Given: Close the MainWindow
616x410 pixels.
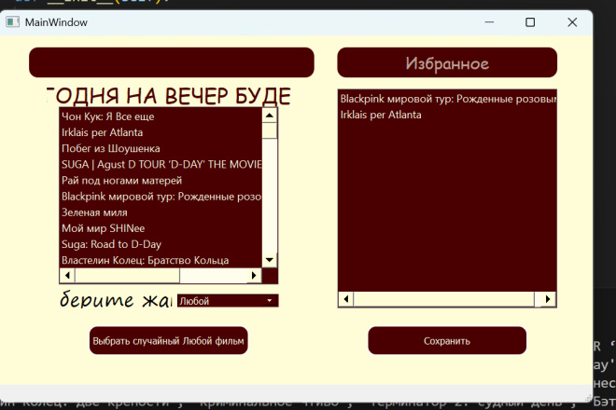Looking at the screenshot, I should 572,22.
